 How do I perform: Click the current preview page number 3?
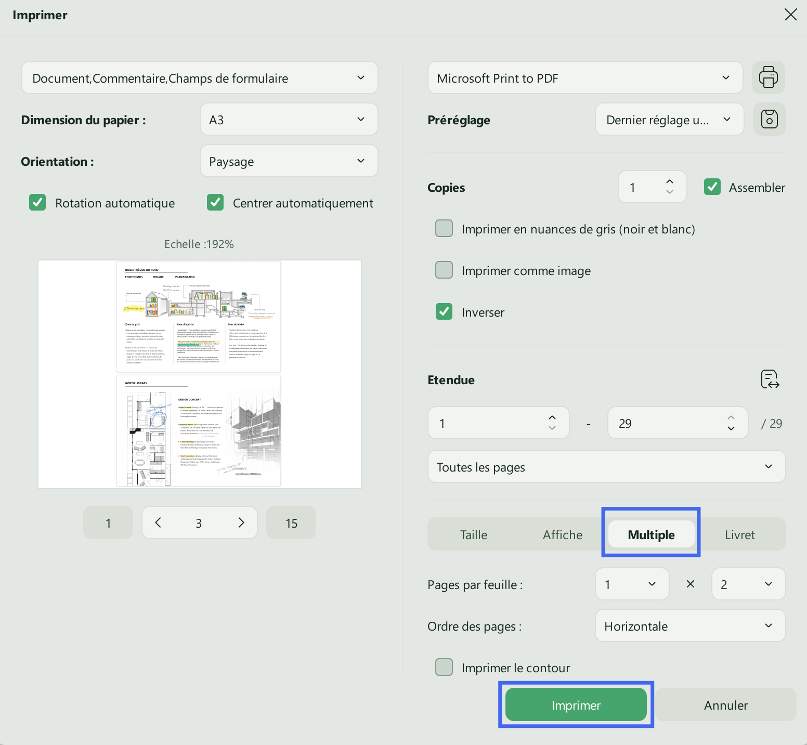[199, 523]
